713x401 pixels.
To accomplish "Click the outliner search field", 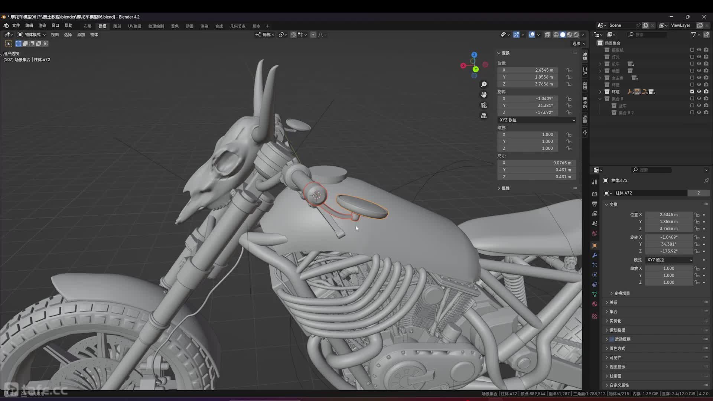I will click(x=648, y=35).
